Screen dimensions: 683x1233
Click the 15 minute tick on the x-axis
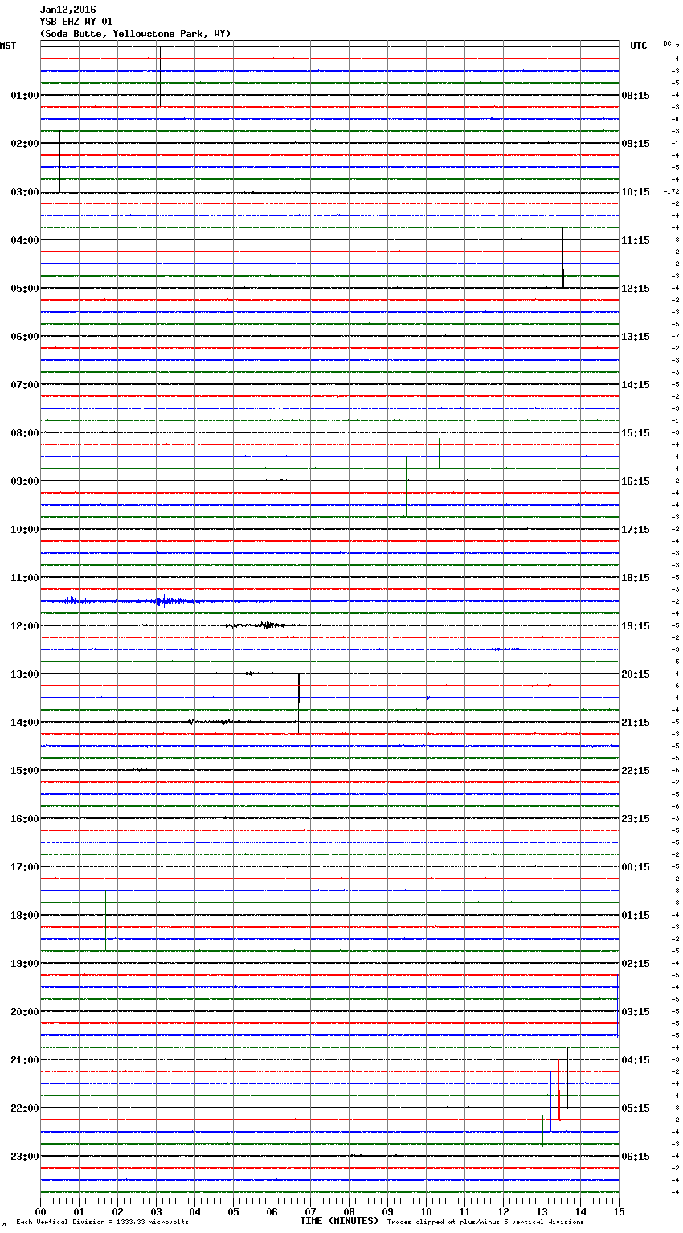(618, 1212)
